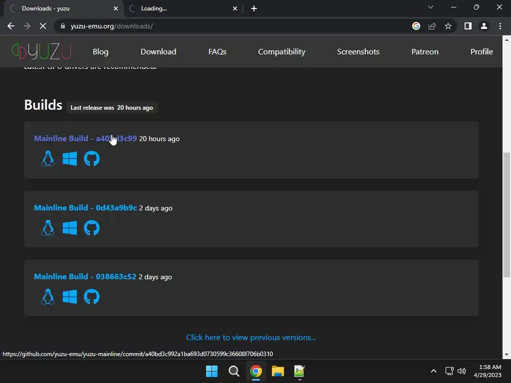This screenshot has width=511, height=383.
Task: Open Chrome three-dot menu
Action: (500, 26)
